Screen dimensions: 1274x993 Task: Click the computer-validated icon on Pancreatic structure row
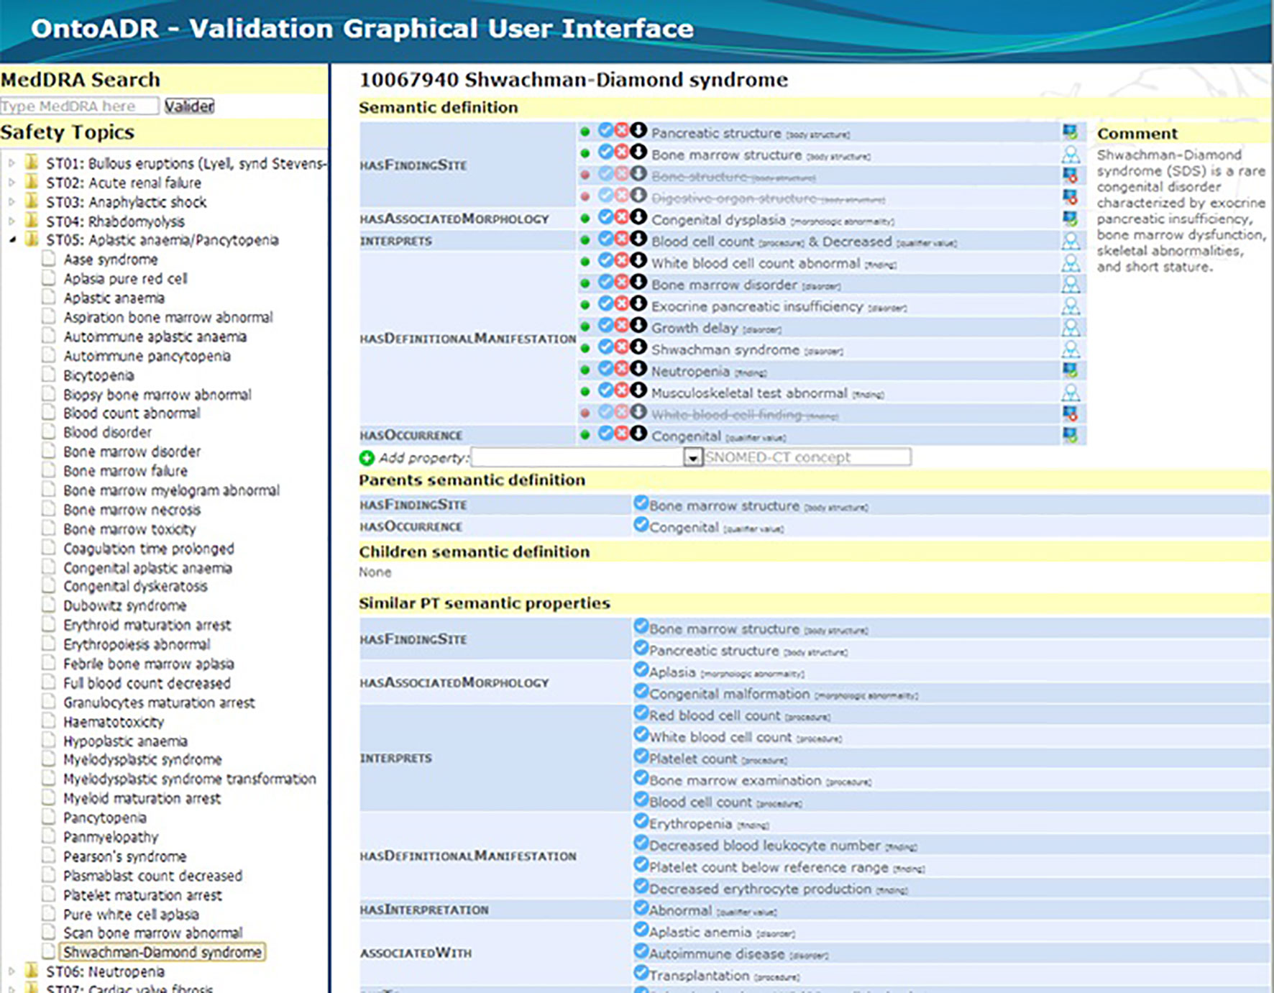coord(1071,132)
